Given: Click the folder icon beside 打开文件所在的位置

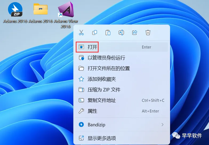Looking at the screenshot, I should [x=81, y=68].
